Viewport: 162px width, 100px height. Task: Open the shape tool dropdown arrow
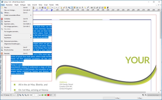52,8
